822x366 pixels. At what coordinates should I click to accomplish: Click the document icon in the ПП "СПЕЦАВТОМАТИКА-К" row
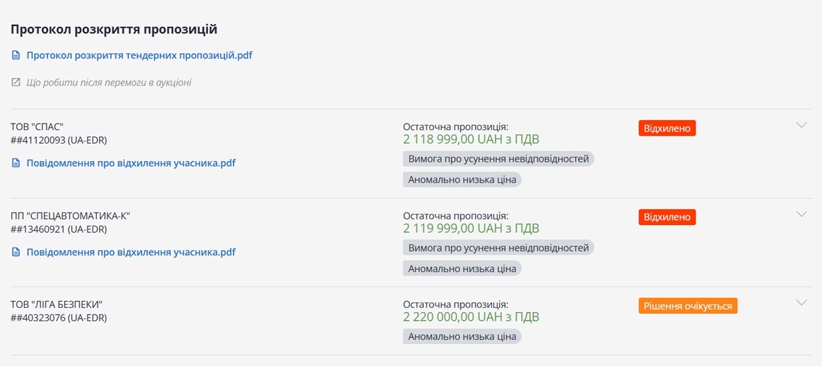[x=16, y=252]
